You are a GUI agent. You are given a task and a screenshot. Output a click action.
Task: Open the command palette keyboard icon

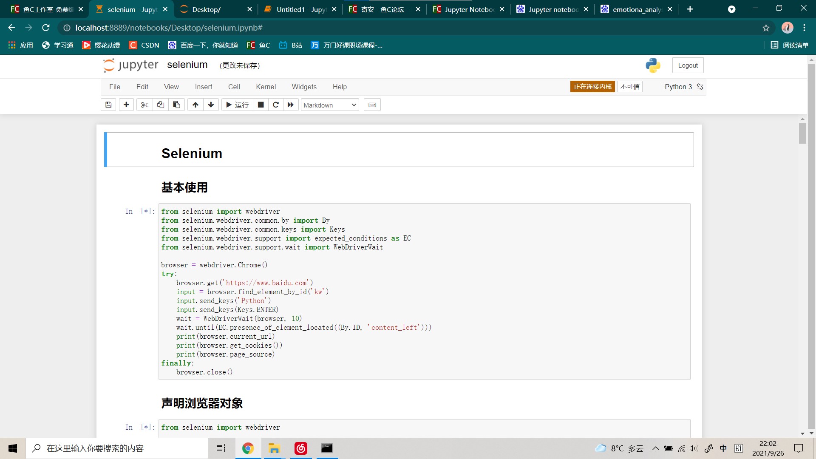[x=372, y=105]
